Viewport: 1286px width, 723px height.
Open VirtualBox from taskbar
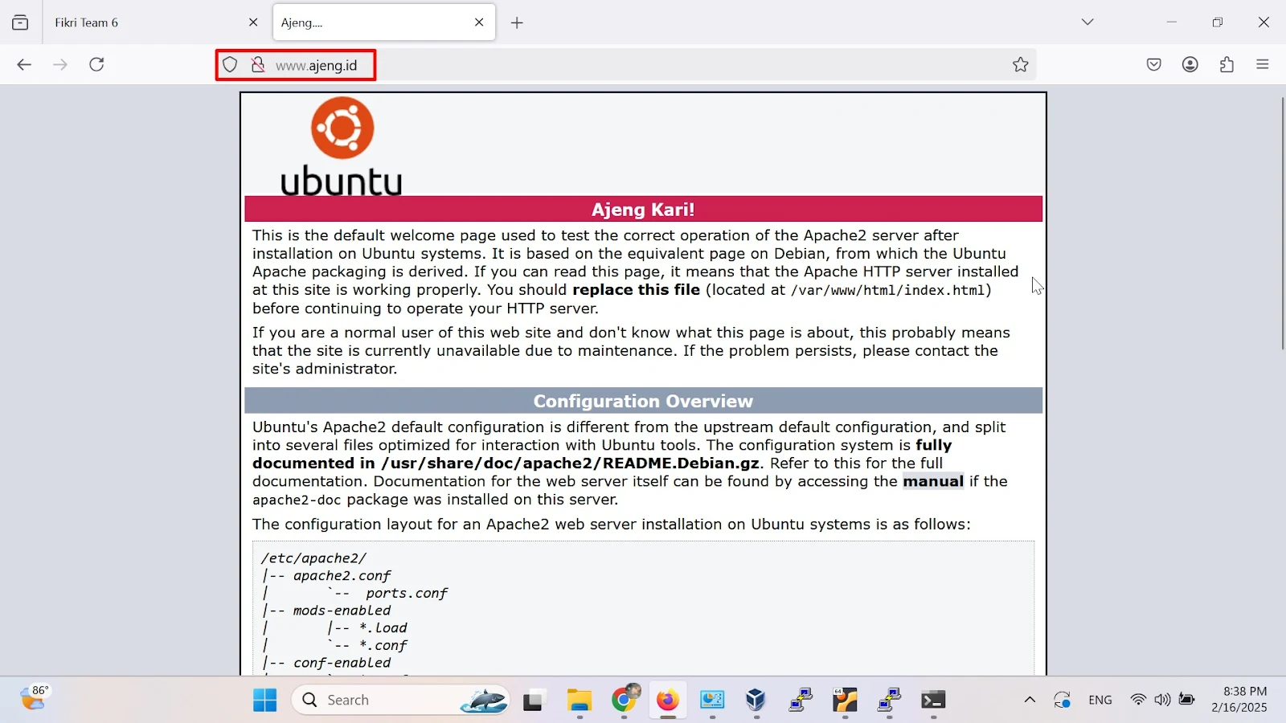tap(756, 701)
